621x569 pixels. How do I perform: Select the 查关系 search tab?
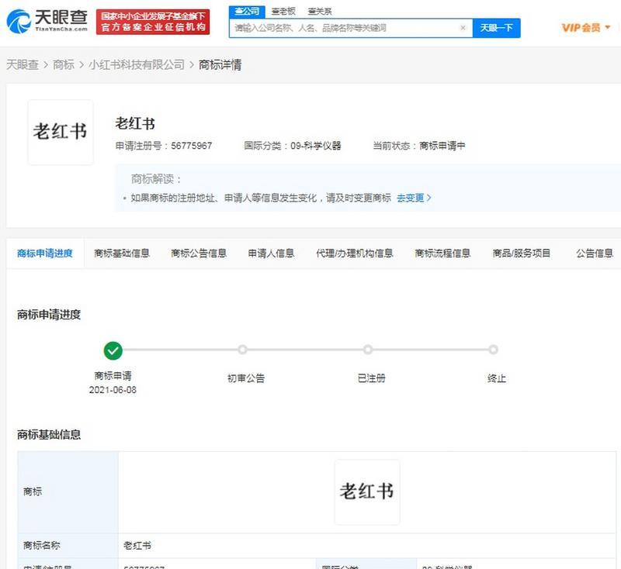pyautogui.click(x=320, y=12)
